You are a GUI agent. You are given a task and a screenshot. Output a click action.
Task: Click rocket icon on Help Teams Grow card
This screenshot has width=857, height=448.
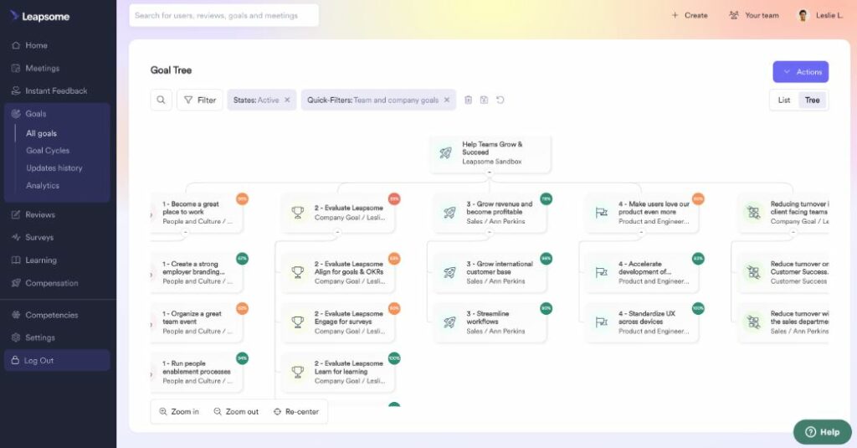pyautogui.click(x=446, y=153)
